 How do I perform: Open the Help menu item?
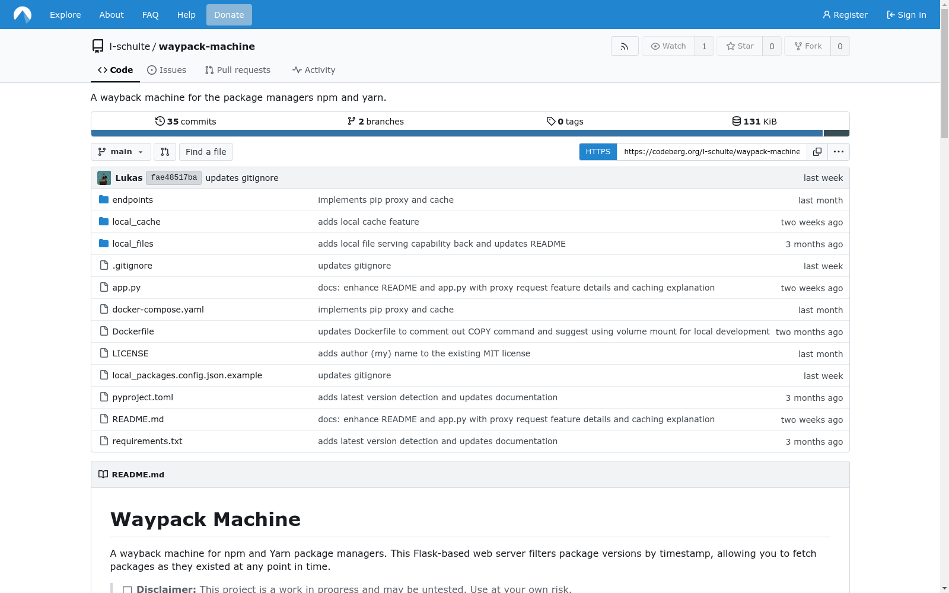(186, 15)
